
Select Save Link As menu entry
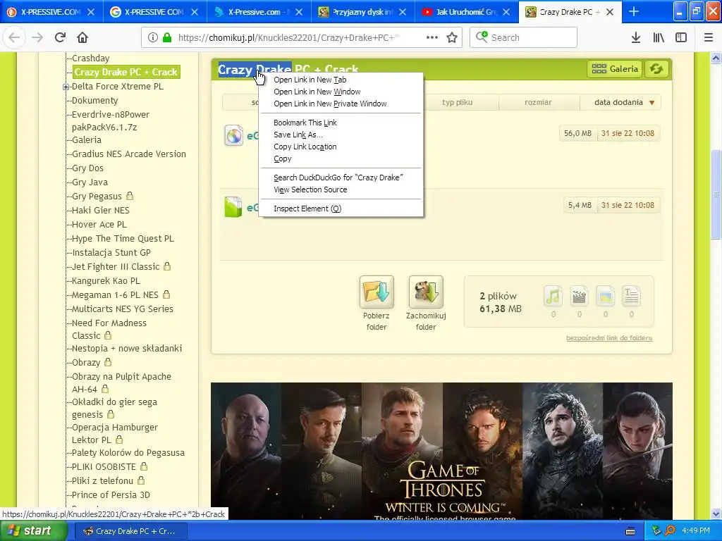[341, 135]
